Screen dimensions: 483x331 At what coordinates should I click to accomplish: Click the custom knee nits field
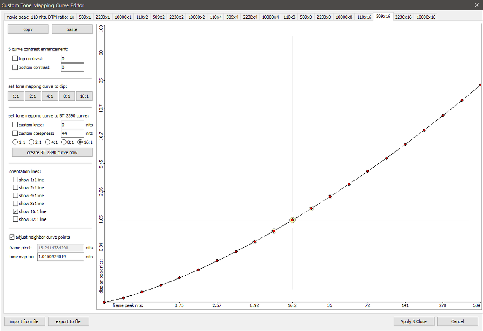(x=72, y=125)
